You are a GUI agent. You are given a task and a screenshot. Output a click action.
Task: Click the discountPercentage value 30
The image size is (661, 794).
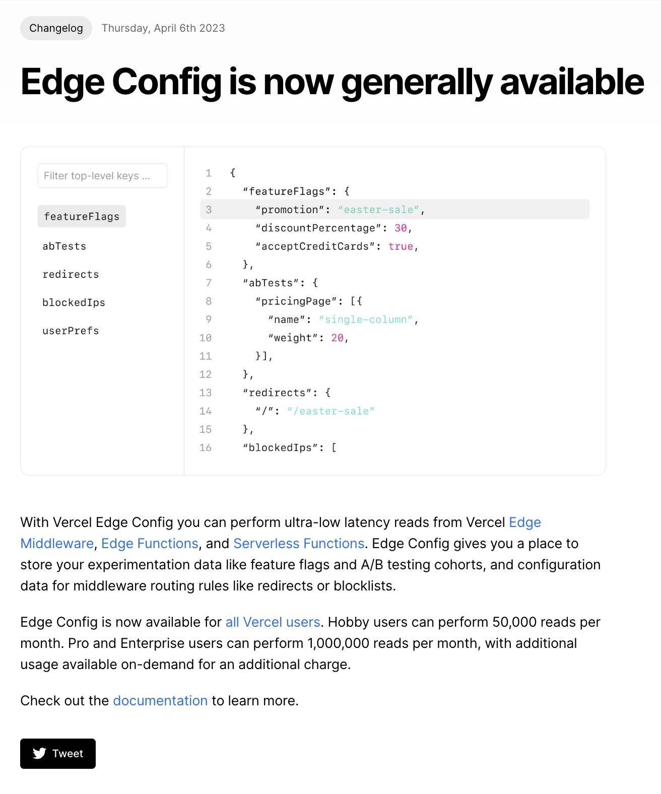coord(401,228)
